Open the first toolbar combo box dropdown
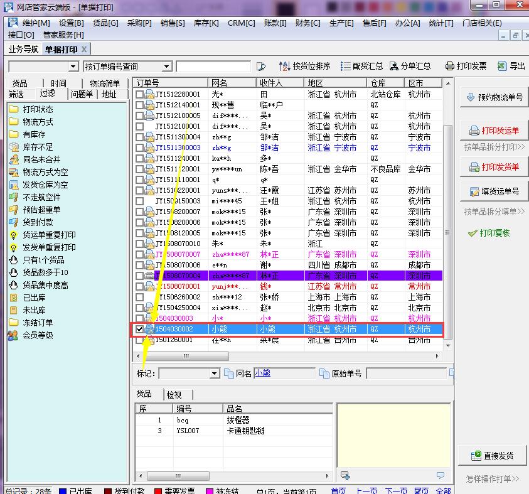Image resolution: width=529 pixels, height=494 pixels. pyautogui.click(x=73, y=67)
